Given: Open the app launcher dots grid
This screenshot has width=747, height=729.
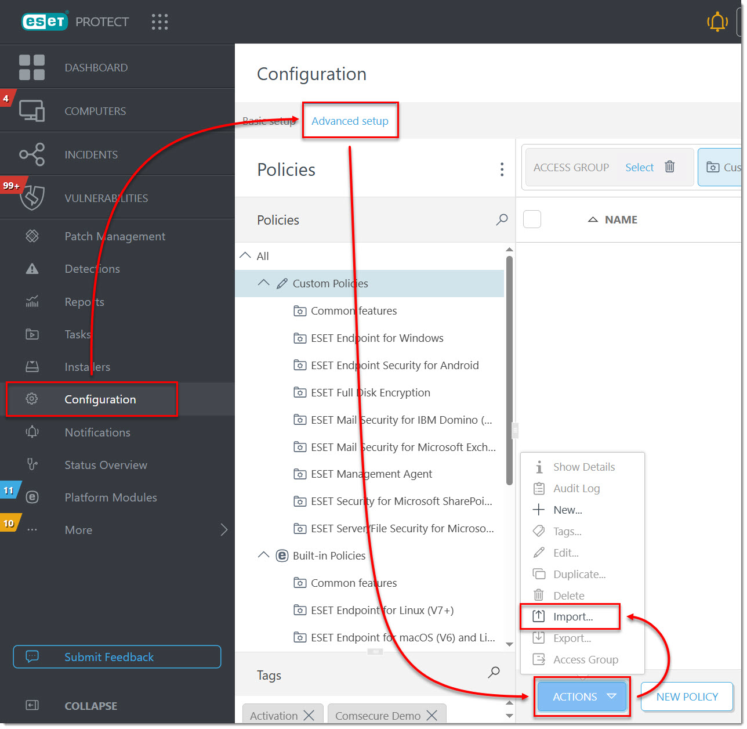Looking at the screenshot, I should click(159, 22).
